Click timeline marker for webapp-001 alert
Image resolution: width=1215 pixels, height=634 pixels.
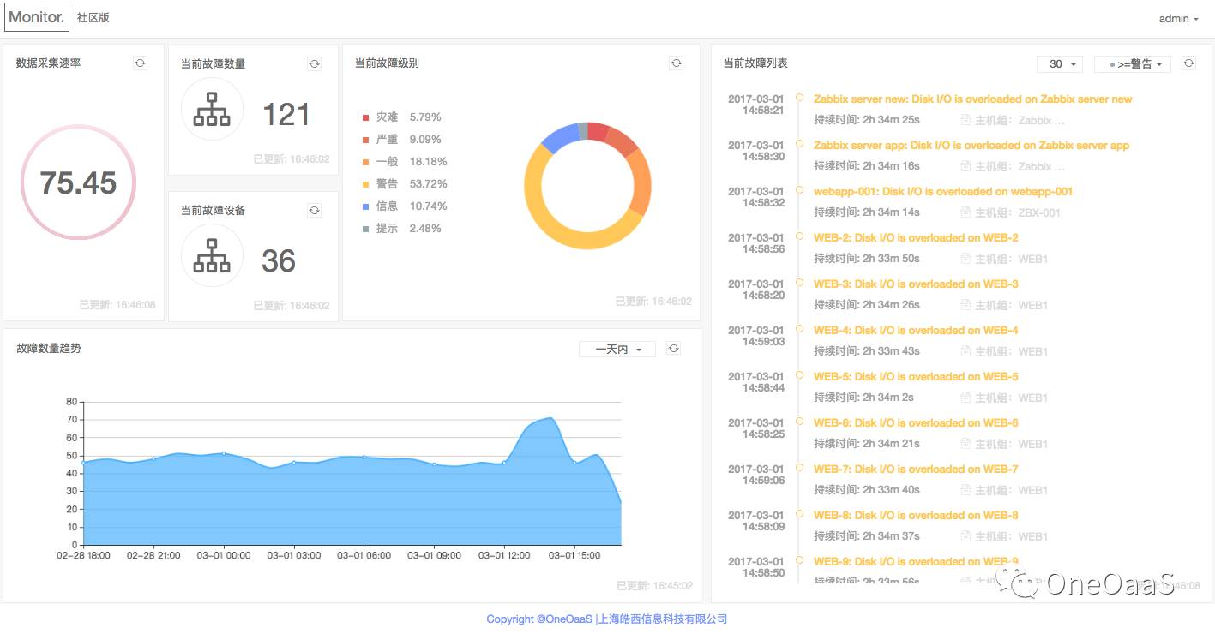(x=799, y=190)
